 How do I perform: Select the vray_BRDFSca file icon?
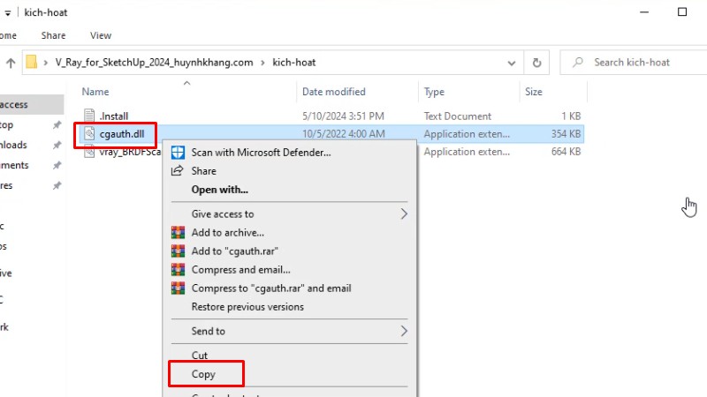click(x=89, y=152)
